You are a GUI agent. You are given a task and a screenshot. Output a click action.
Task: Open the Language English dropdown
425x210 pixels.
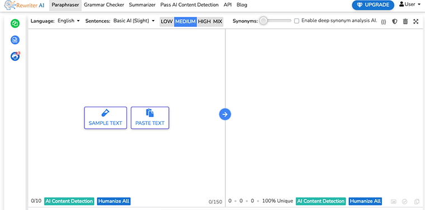(x=69, y=21)
